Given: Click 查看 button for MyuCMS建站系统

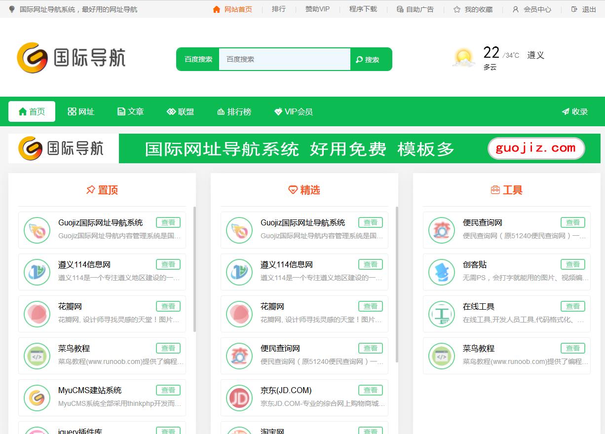Looking at the screenshot, I should (x=168, y=390).
